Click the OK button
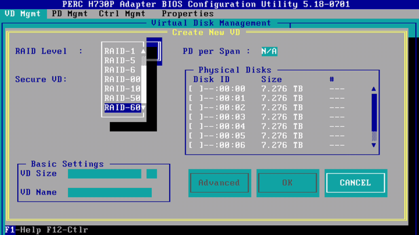 coord(287,183)
